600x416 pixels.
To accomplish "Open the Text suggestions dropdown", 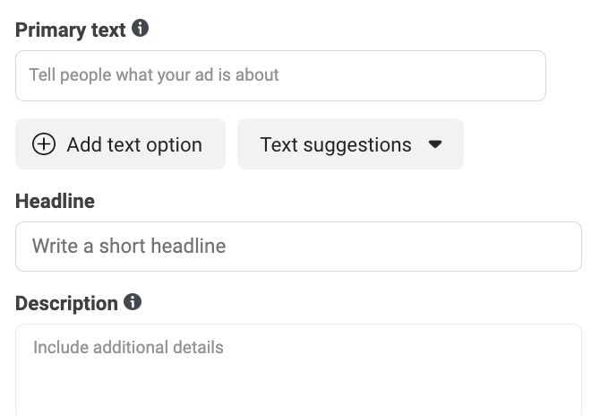I will [350, 144].
